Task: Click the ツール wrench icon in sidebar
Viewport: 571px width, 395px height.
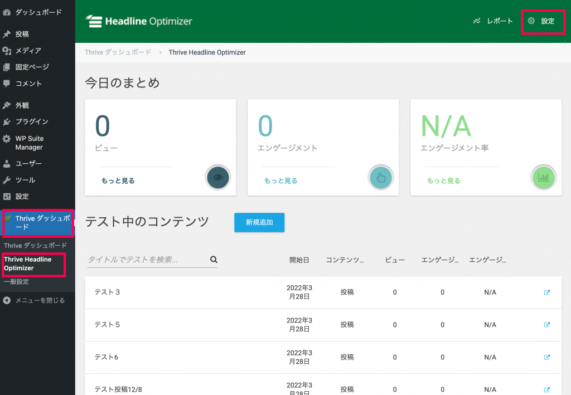Action: 7,180
